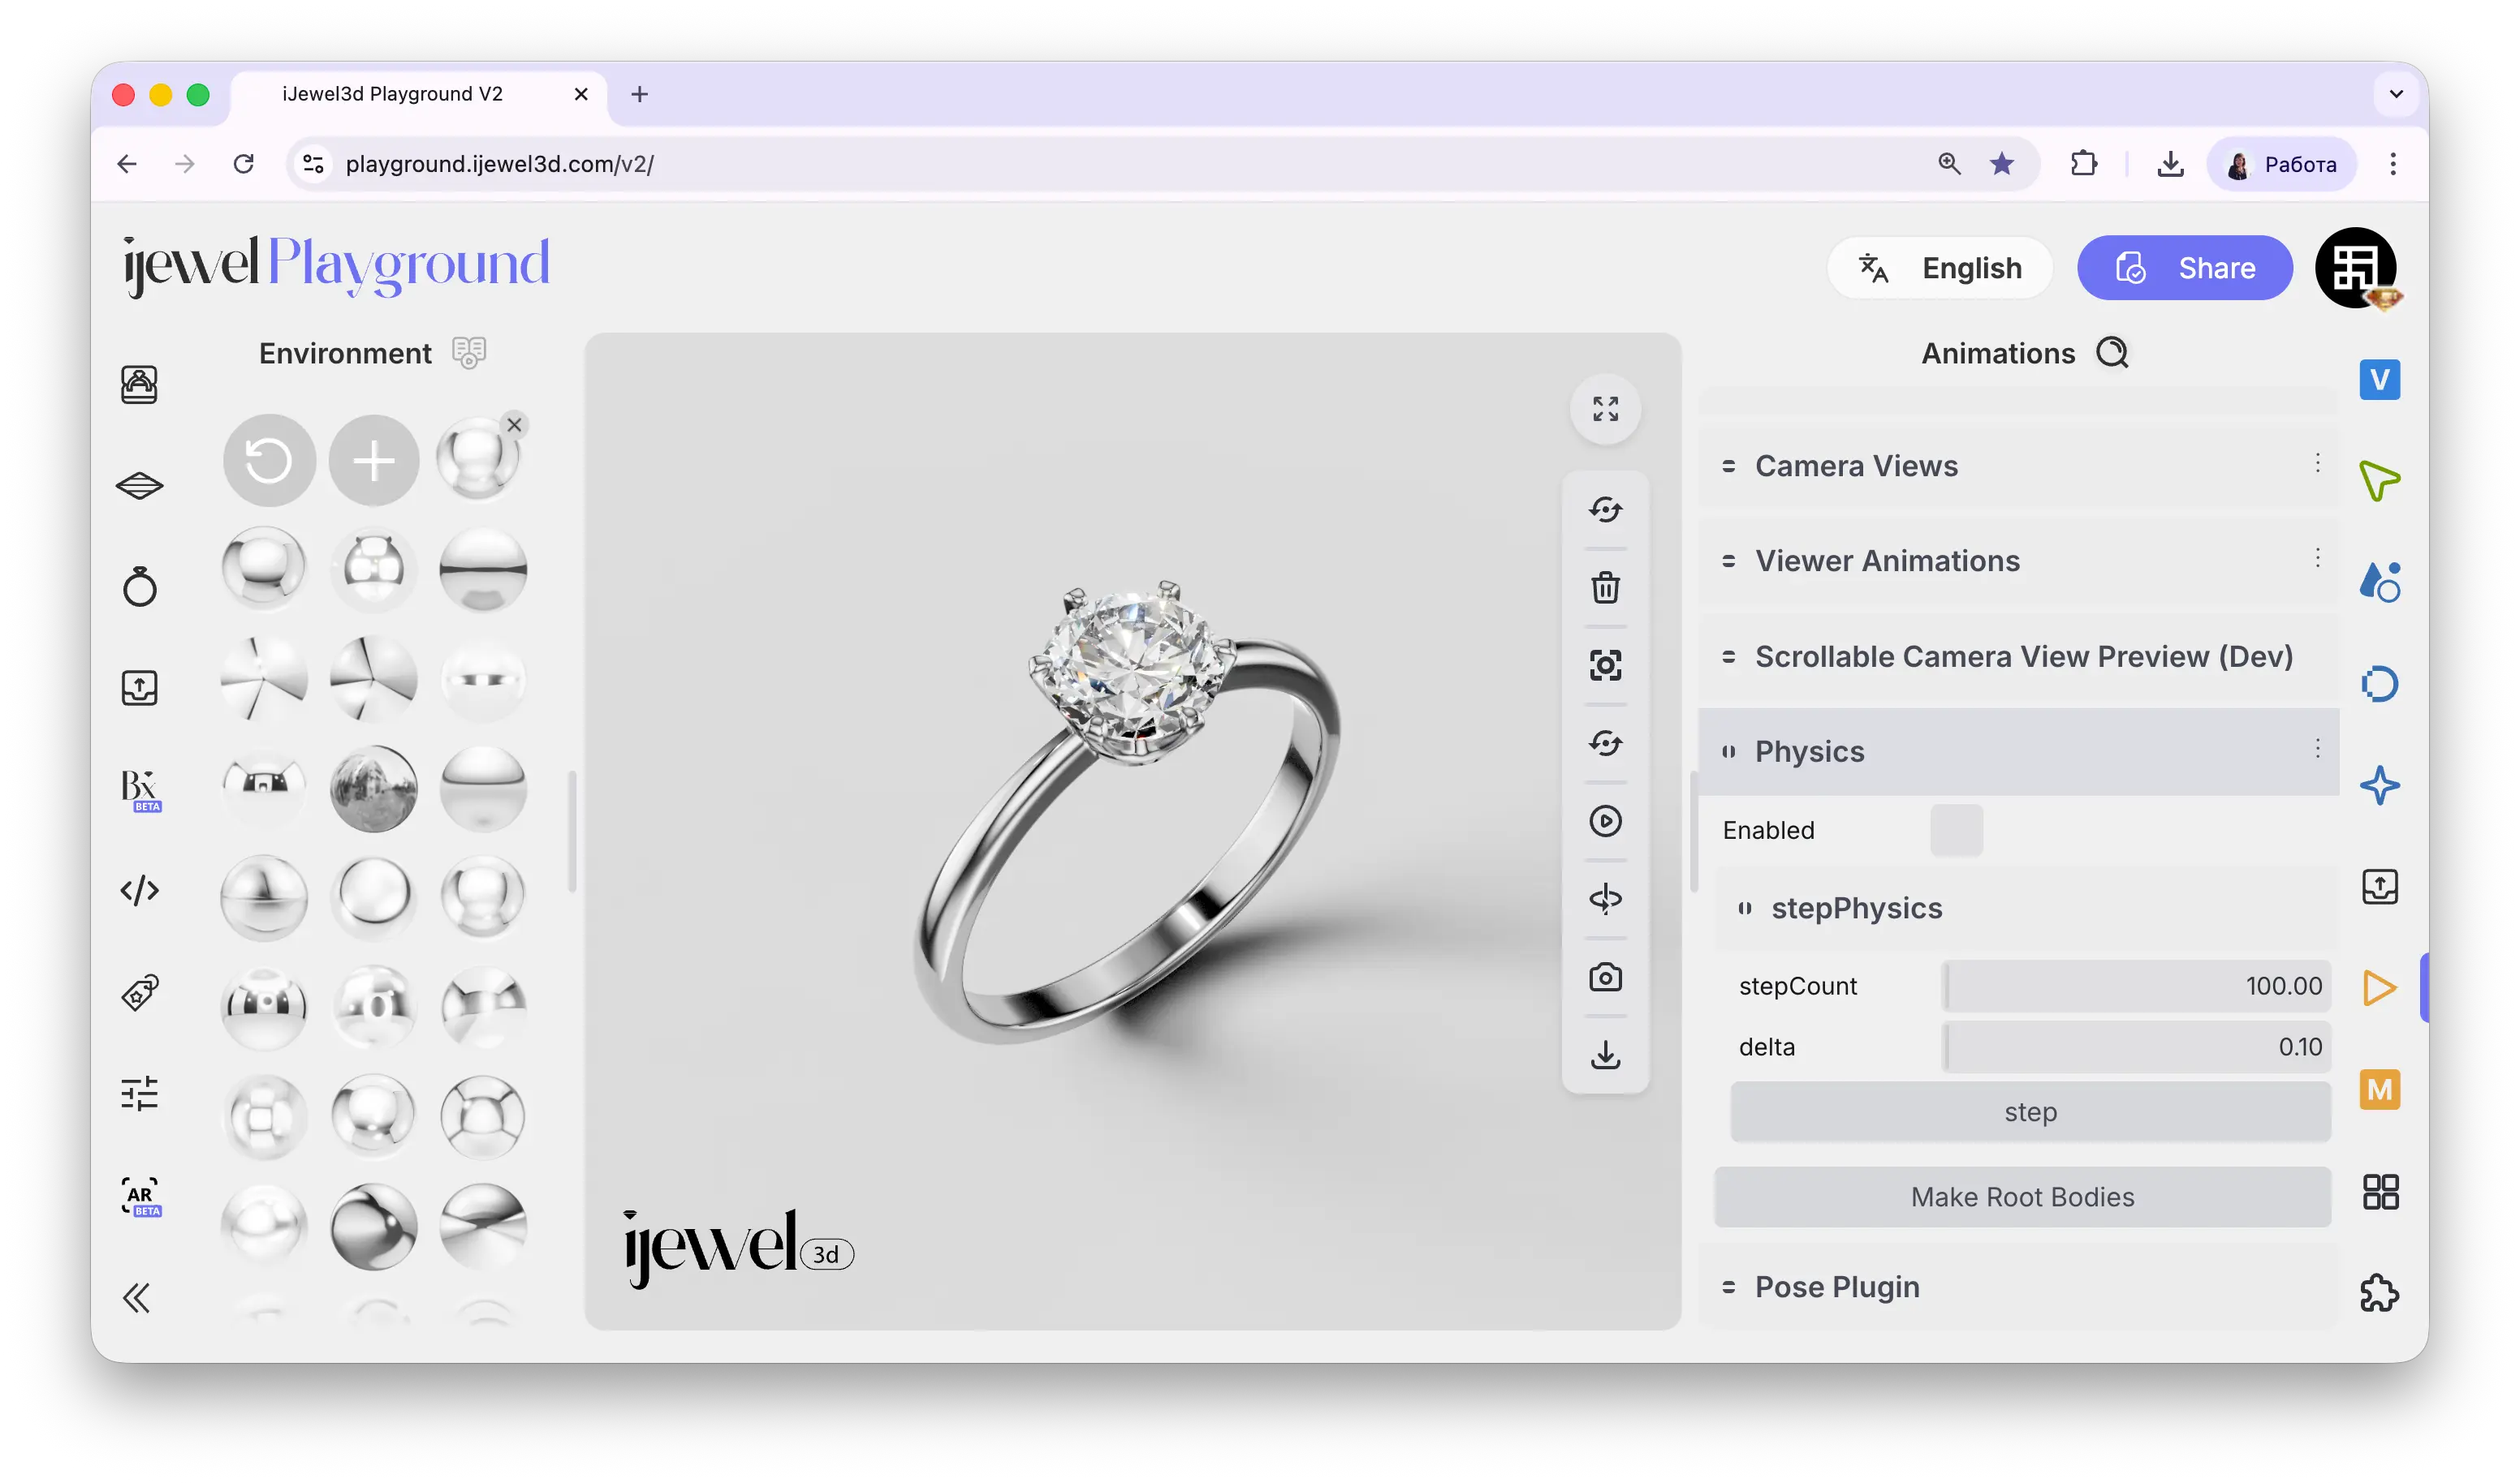Click the camera snapshot icon in viewer toolbar
The width and height of the screenshot is (2520, 1483).
pyautogui.click(x=1605, y=978)
